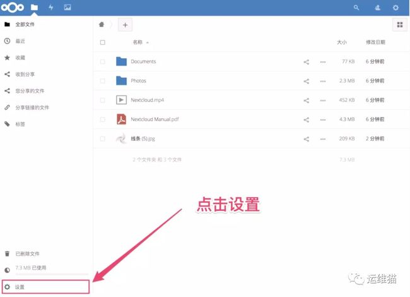Click the 2 分钟前 modified time
410x297 pixels.
tap(375, 138)
